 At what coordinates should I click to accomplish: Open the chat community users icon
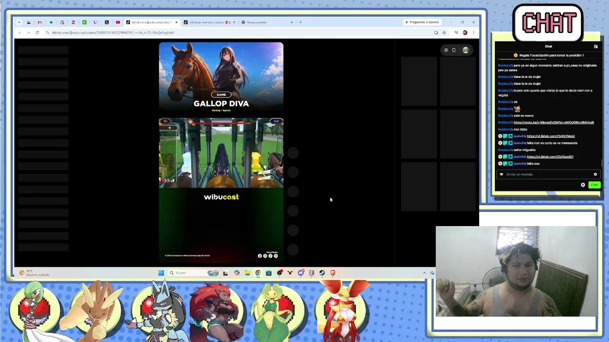point(596,47)
